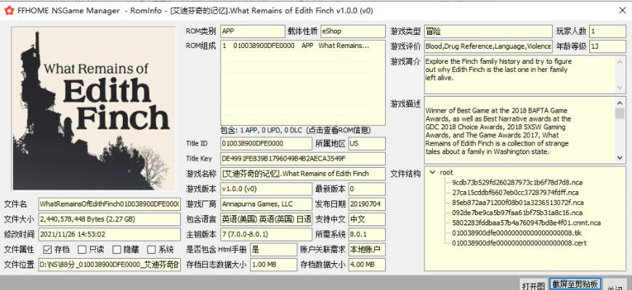Select 9cdb73b529fd260287973c1b6f78d7d8.nca tree file
This screenshot has height=290, width=632.
[517, 182]
